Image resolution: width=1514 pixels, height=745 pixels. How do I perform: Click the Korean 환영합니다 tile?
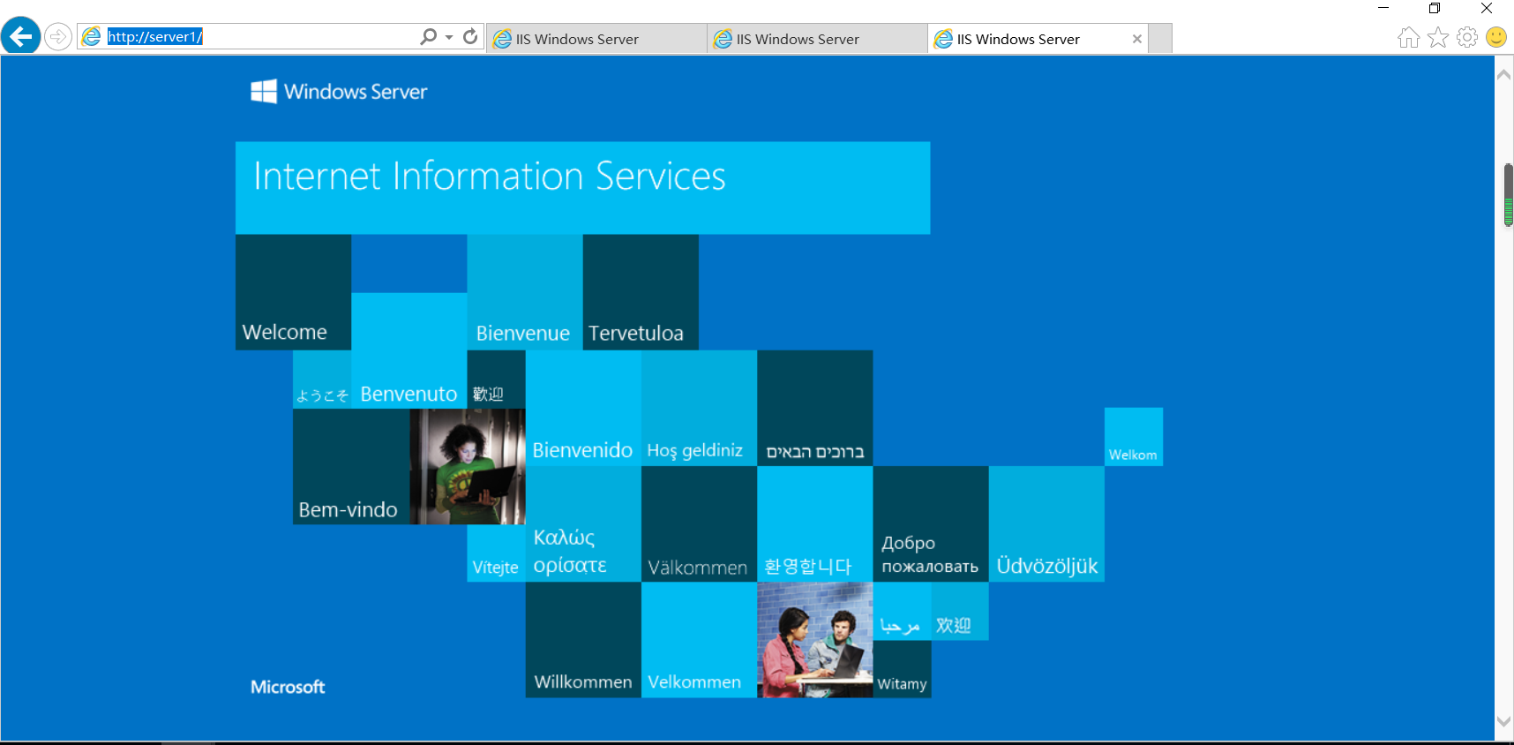(815, 524)
